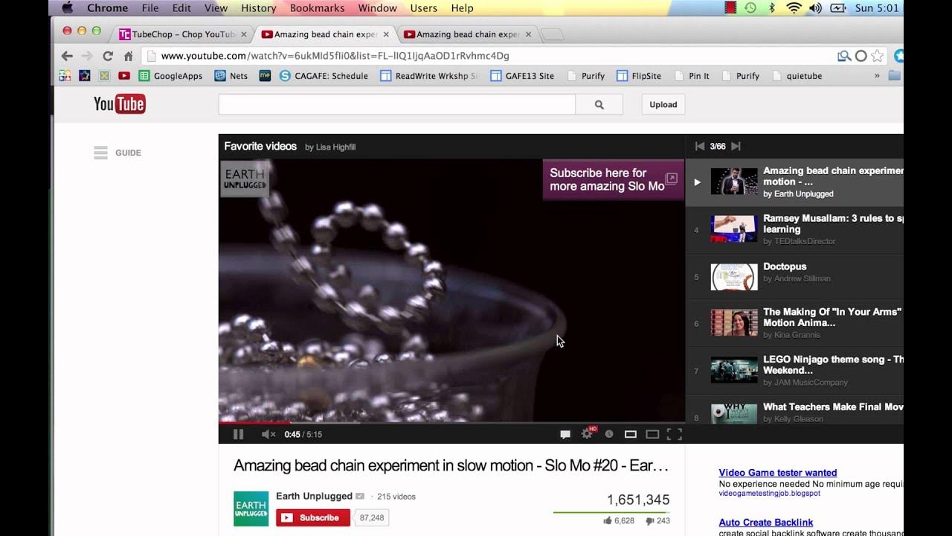Viewport: 952px width, 536px height.
Task: Skip to next playlist video arrow
Action: click(x=736, y=146)
